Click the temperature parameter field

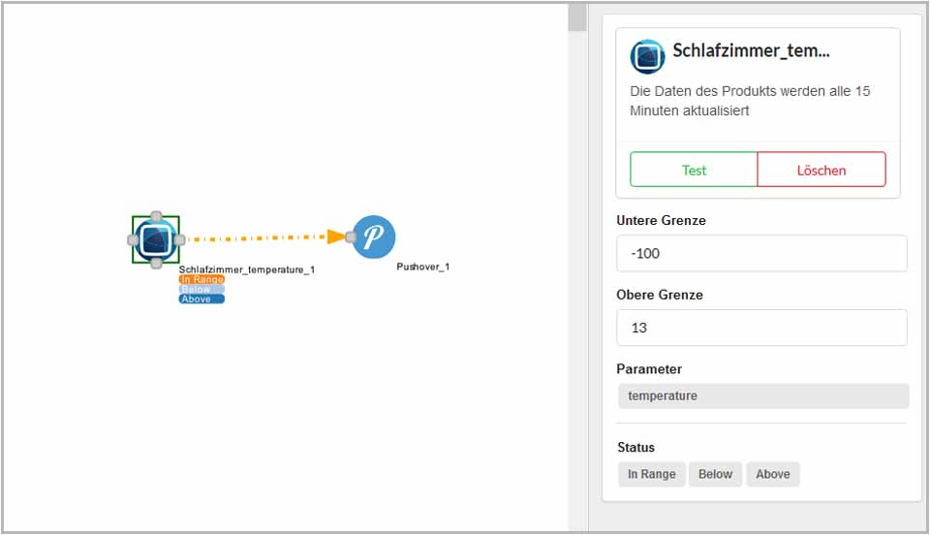[x=763, y=395]
